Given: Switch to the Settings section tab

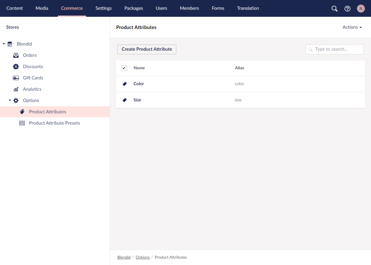Looking at the screenshot, I should 104,8.
